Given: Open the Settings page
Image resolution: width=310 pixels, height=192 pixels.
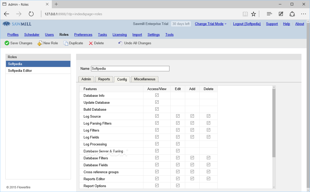Looking at the screenshot, I should point(154,35).
